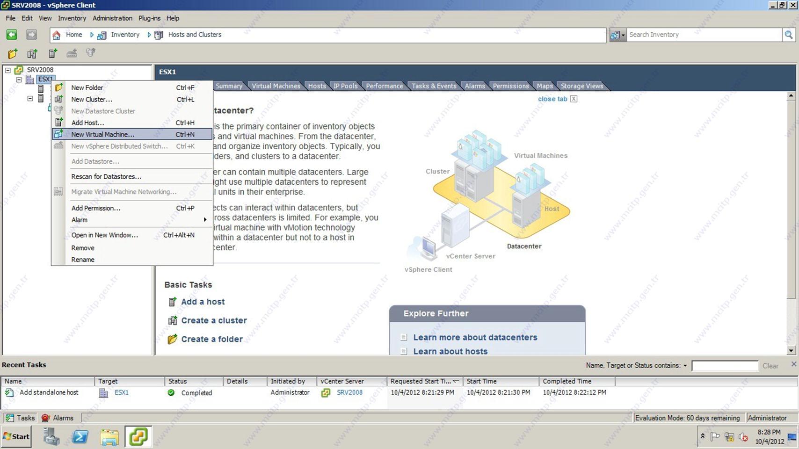
Task: Click the Tasks status bar icon
Action: (9, 418)
